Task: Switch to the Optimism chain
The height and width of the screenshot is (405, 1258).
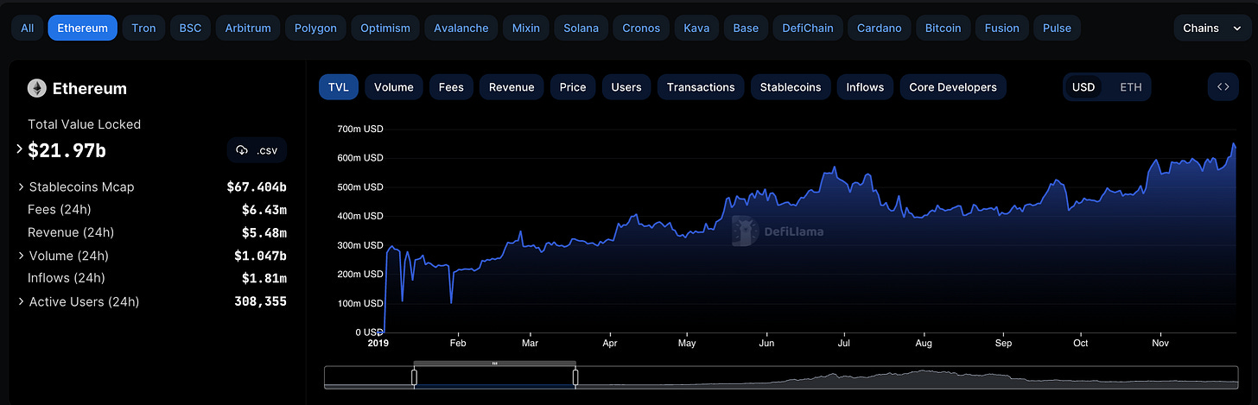Action: click(385, 28)
